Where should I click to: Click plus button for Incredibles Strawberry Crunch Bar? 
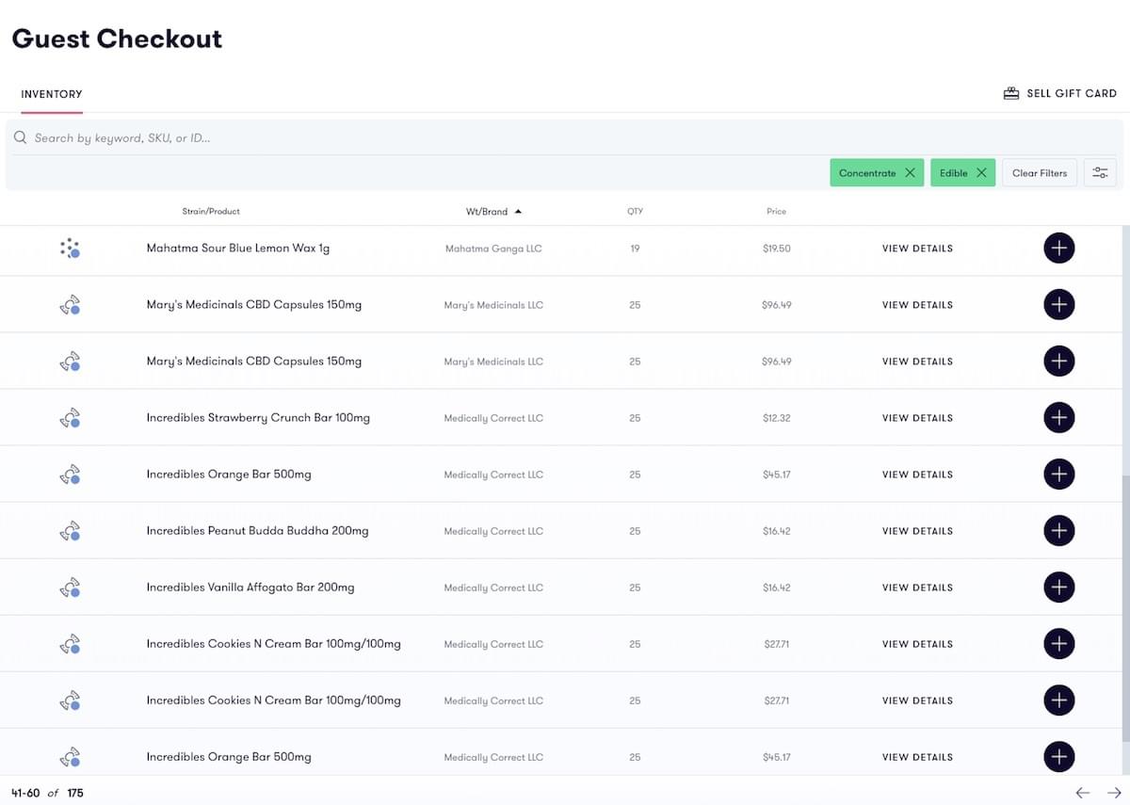tap(1058, 418)
